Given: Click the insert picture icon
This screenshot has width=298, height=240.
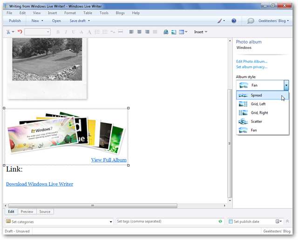Looking at the screenshot, I should coord(174,32).
